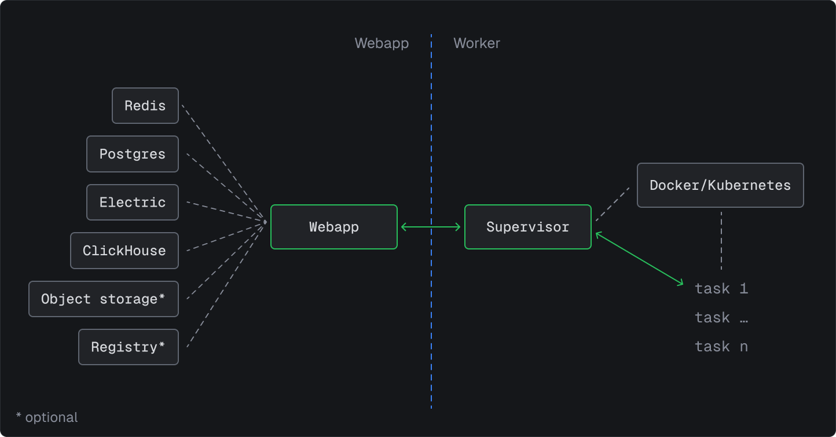Open the Docker/Kubernetes node
The height and width of the screenshot is (437, 836).
tap(720, 185)
